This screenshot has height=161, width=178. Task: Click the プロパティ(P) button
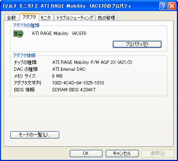click(137, 44)
